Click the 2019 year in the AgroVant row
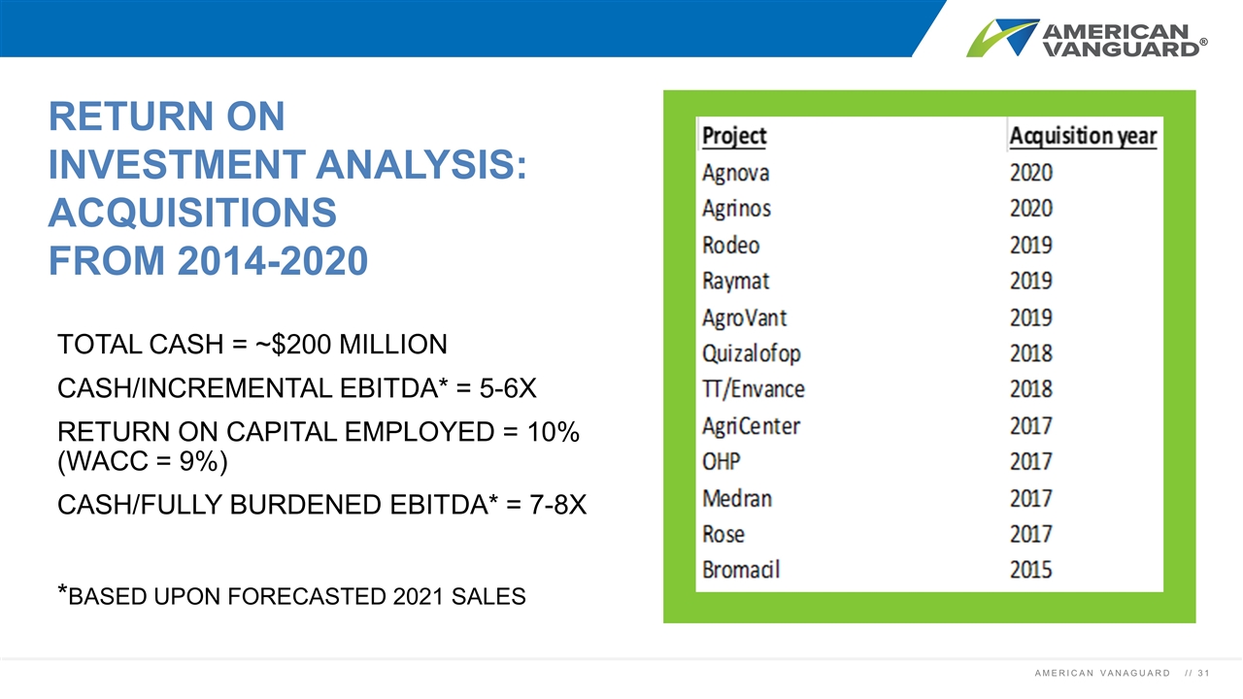The width and height of the screenshot is (1243, 699). [x=1030, y=317]
